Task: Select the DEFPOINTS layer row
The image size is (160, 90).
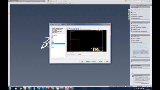Action: point(58,35)
